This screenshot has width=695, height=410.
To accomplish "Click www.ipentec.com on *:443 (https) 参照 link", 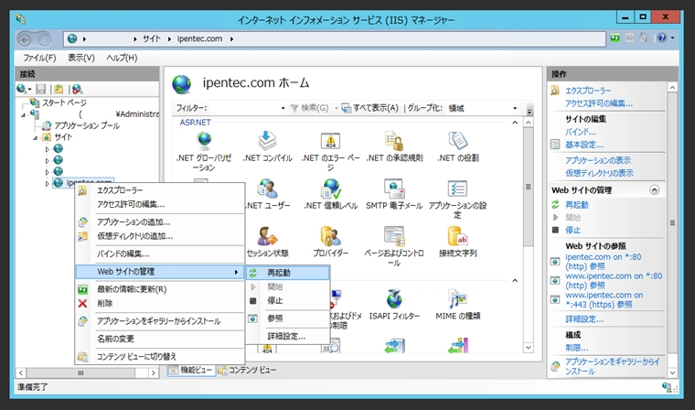I will 604,299.
